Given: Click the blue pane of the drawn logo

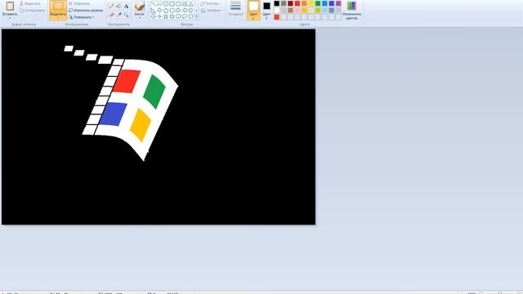Looking at the screenshot, I should pyautogui.click(x=113, y=114).
